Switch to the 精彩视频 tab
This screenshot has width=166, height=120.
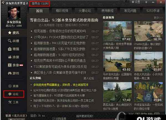(62, 11)
